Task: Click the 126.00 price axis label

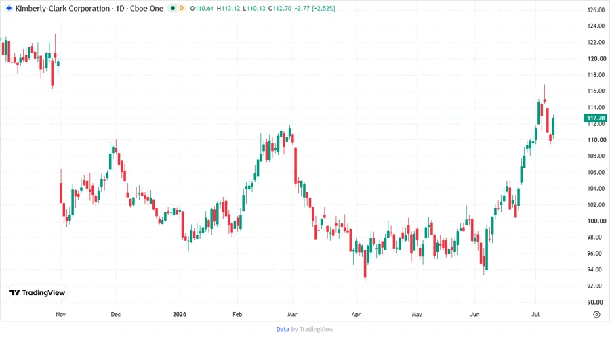Action: point(596,10)
